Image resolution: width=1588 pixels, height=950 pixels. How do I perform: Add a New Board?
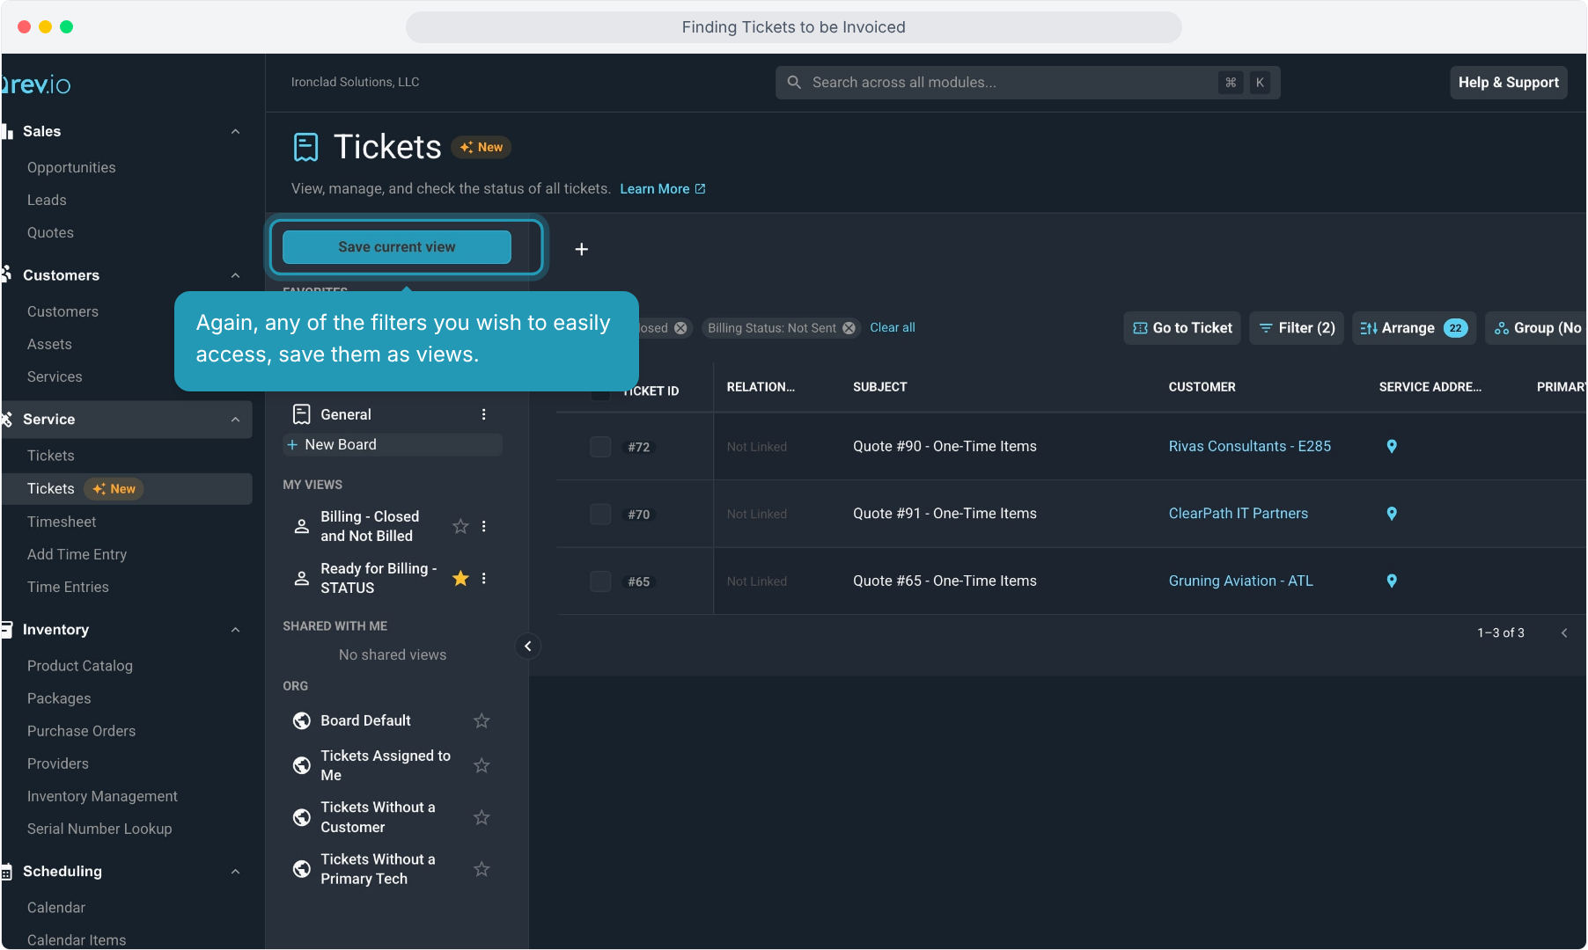(x=393, y=445)
